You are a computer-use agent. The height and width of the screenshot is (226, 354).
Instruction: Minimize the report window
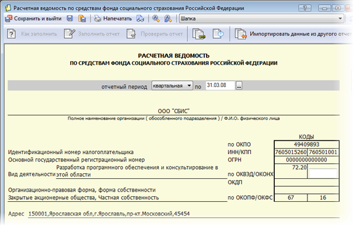324,8
